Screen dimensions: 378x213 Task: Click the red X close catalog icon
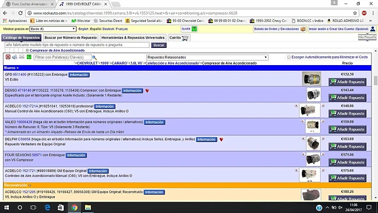(8, 57)
